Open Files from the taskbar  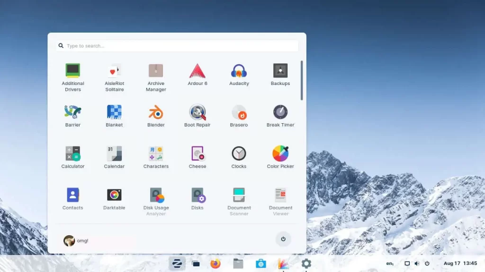click(x=238, y=263)
